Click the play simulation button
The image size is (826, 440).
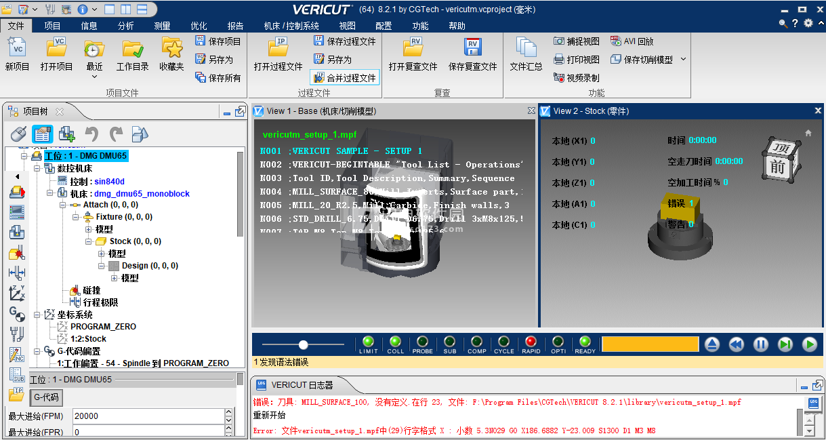pos(809,344)
